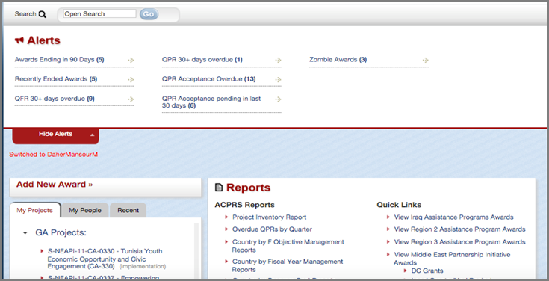Click the Alerts megaphone icon
The width and height of the screenshot is (549, 281).
(19, 40)
